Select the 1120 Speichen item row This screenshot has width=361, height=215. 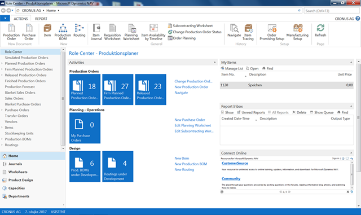pyautogui.click(x=287, y=85)
